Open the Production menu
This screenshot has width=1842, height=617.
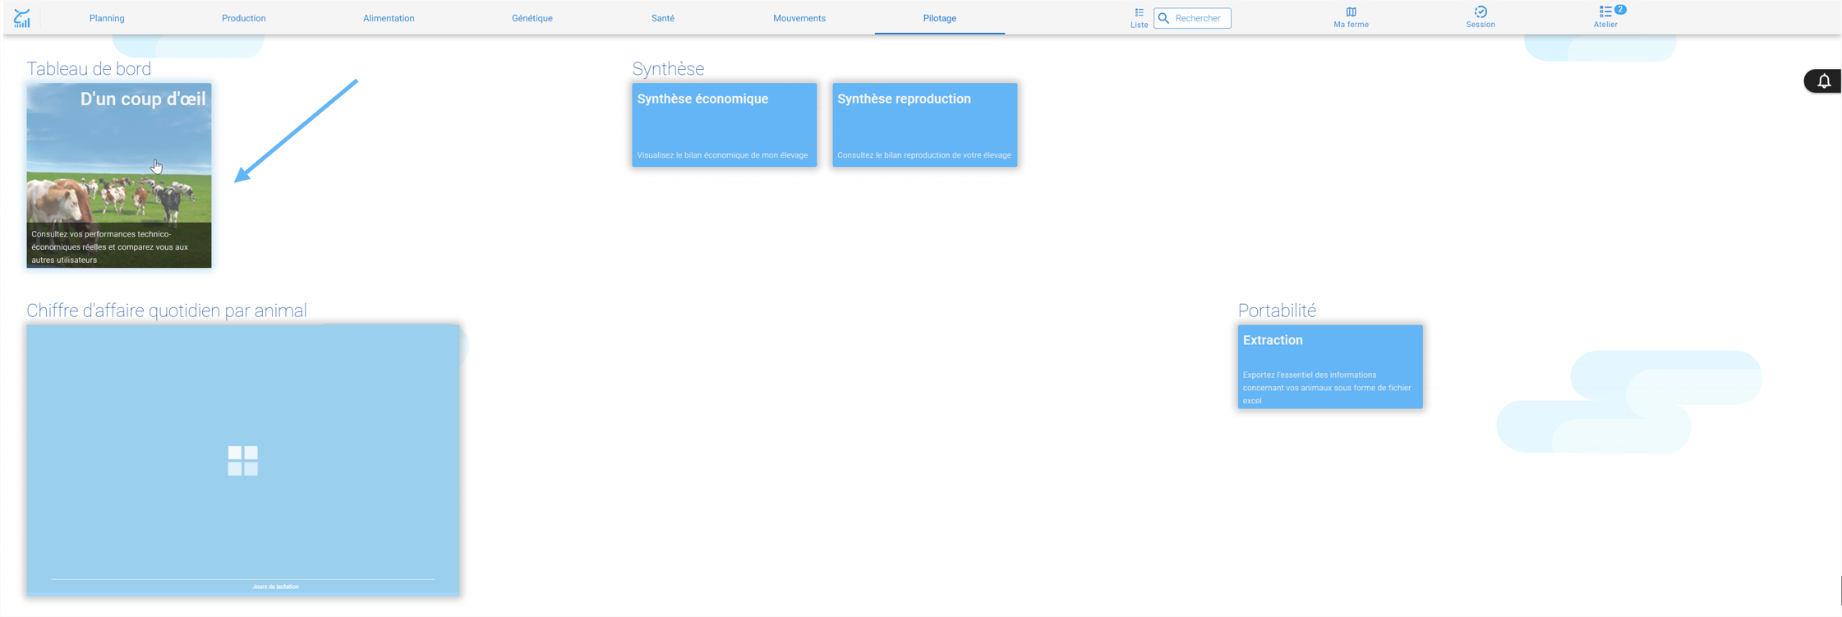(244, 18)
